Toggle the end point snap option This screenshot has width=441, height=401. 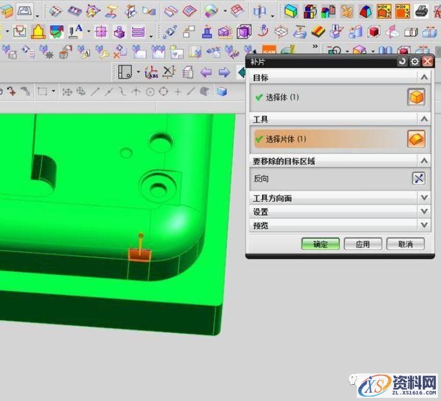pos(95,92)
